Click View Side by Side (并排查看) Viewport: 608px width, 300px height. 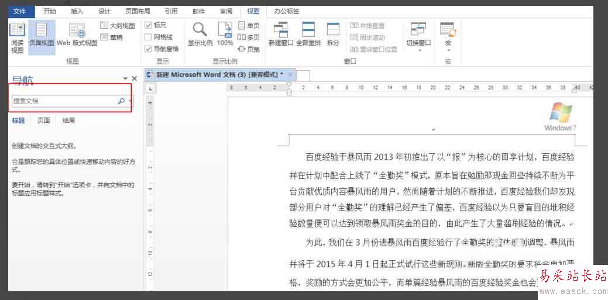click(x=367, y=26)
